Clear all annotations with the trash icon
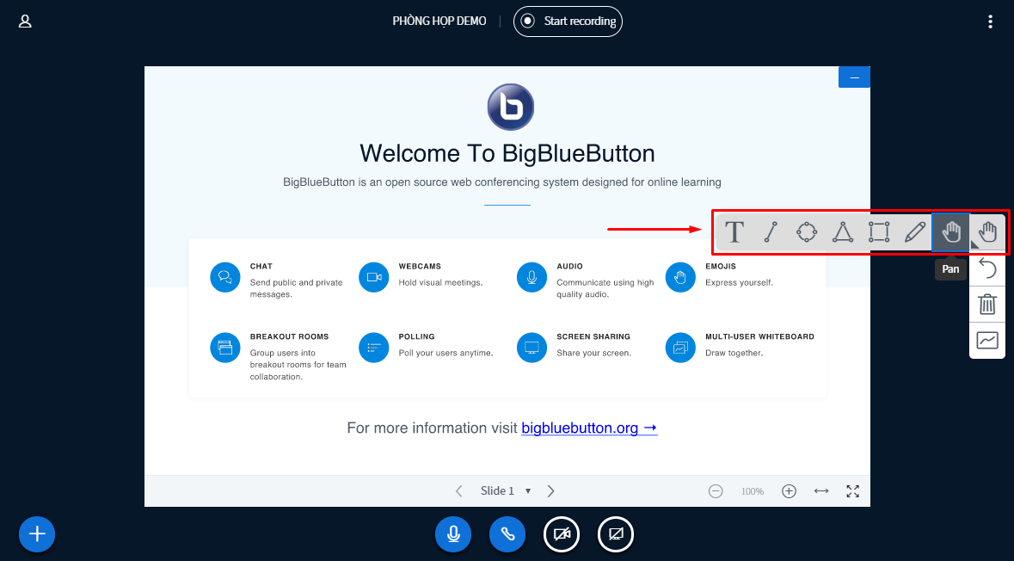 pyautogui.click(x=987, y=304)
